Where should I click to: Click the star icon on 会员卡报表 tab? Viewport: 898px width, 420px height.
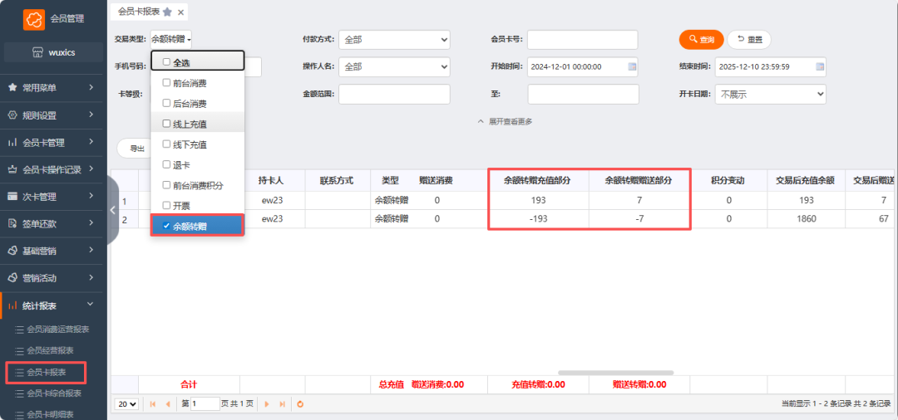tap(166, 12)
